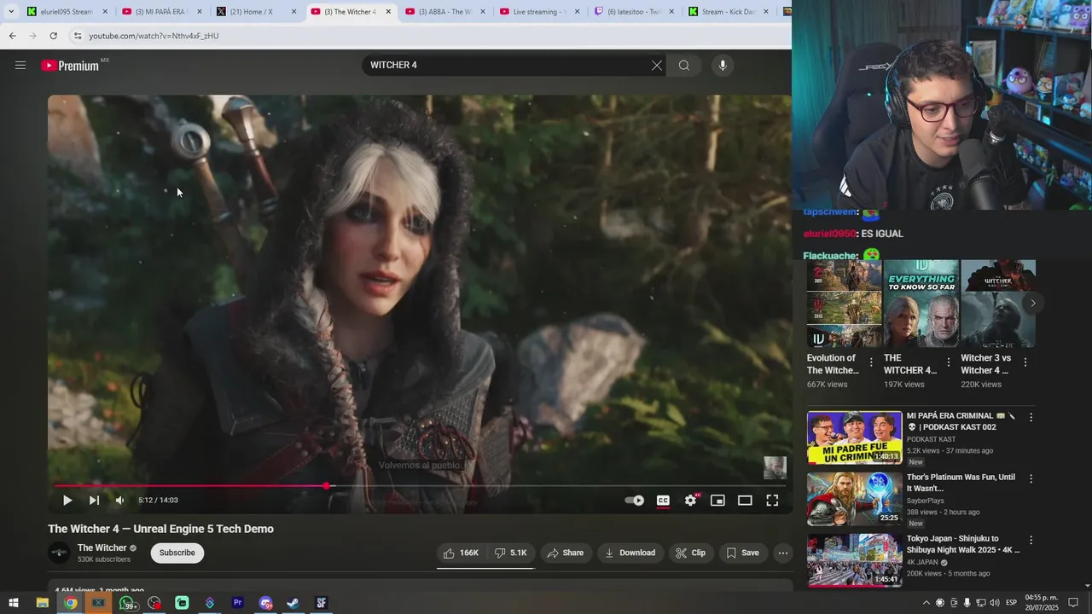Screen dimensions: 1092x614
Task: Open THE WITCHER 4 Everything short
Action: [x=921, y=304]
